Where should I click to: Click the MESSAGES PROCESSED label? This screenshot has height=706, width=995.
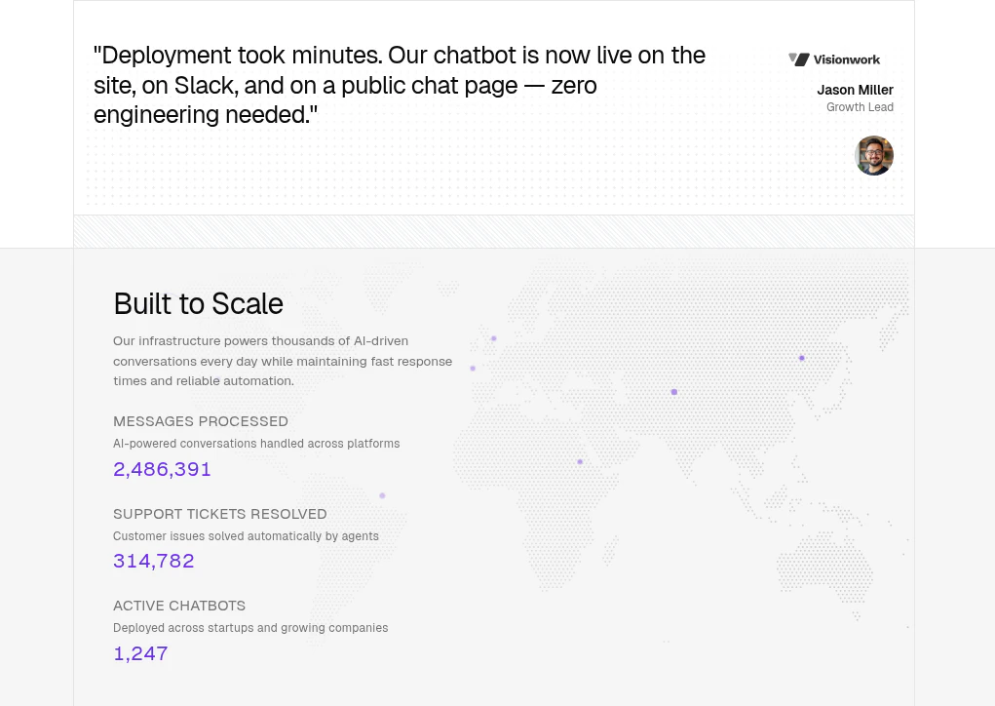tap(201, 421)
